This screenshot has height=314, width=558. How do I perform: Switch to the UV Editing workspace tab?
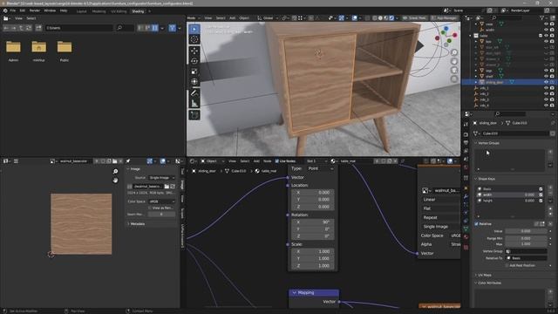click(x=119, y=11)
